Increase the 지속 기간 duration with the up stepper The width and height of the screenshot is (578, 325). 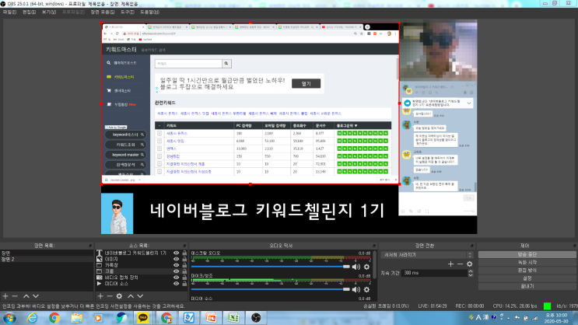pos(471,271)
